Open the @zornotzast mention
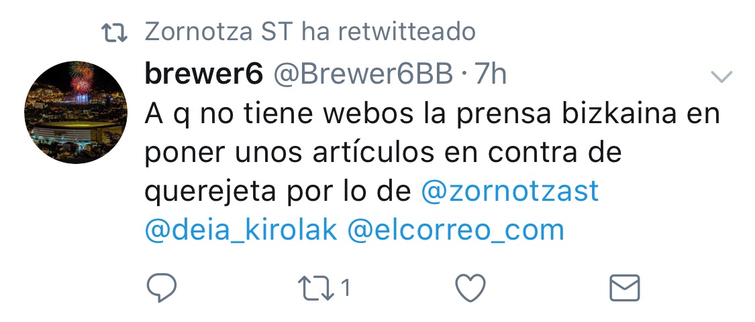 (510, 191)
